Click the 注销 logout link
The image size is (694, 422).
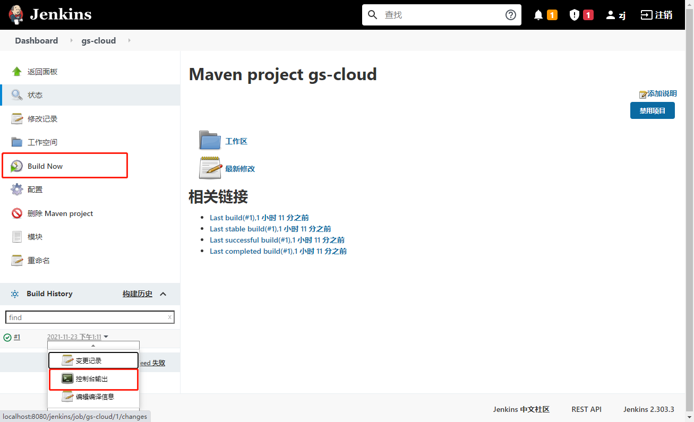tap(664, 15)
